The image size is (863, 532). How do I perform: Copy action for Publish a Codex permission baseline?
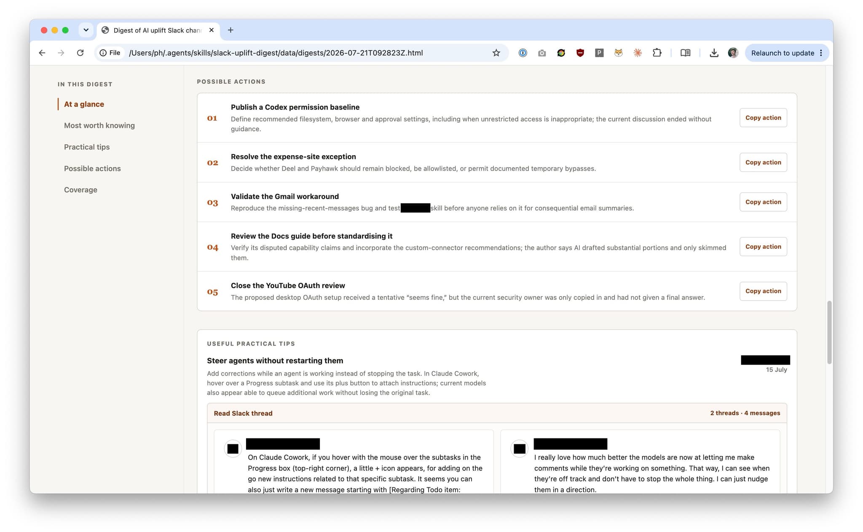[x=763, y=118]
